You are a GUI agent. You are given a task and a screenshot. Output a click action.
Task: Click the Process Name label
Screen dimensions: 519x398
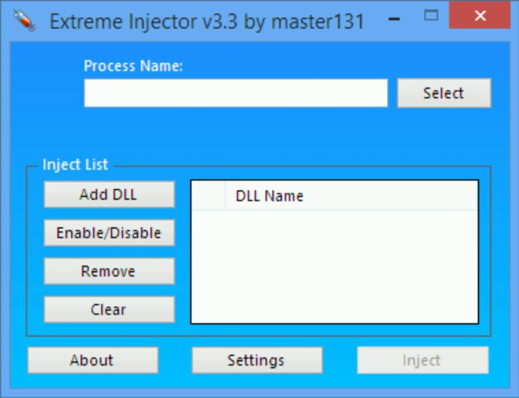(133, 66)
